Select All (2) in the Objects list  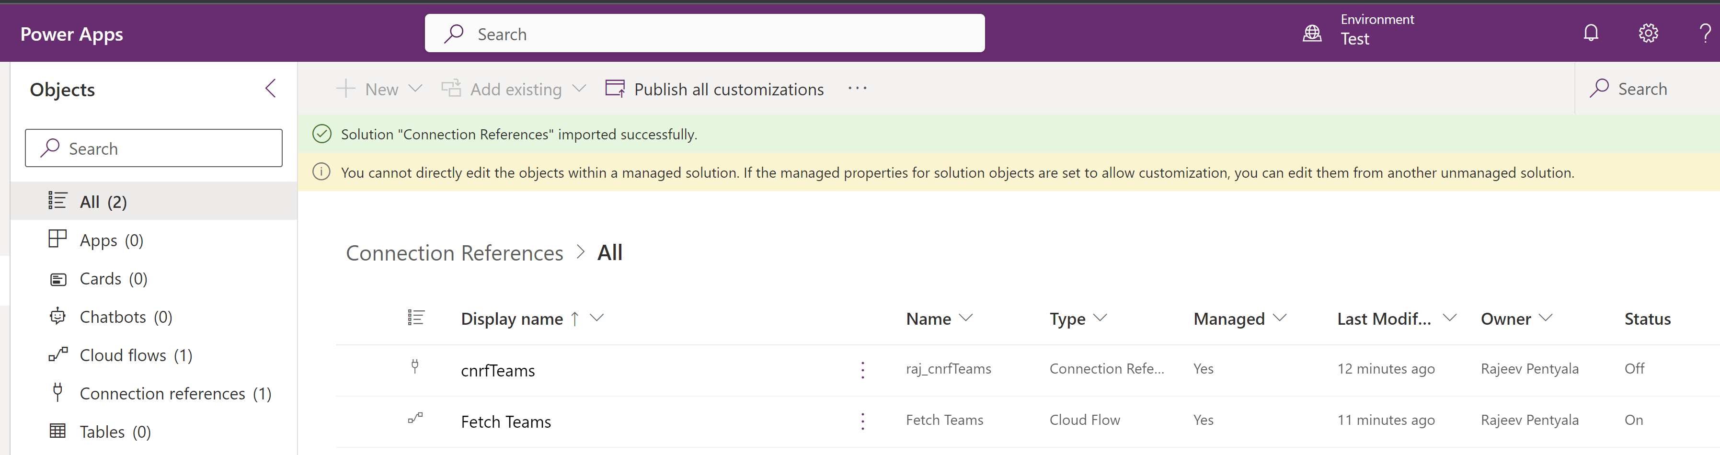pos(154,201)
